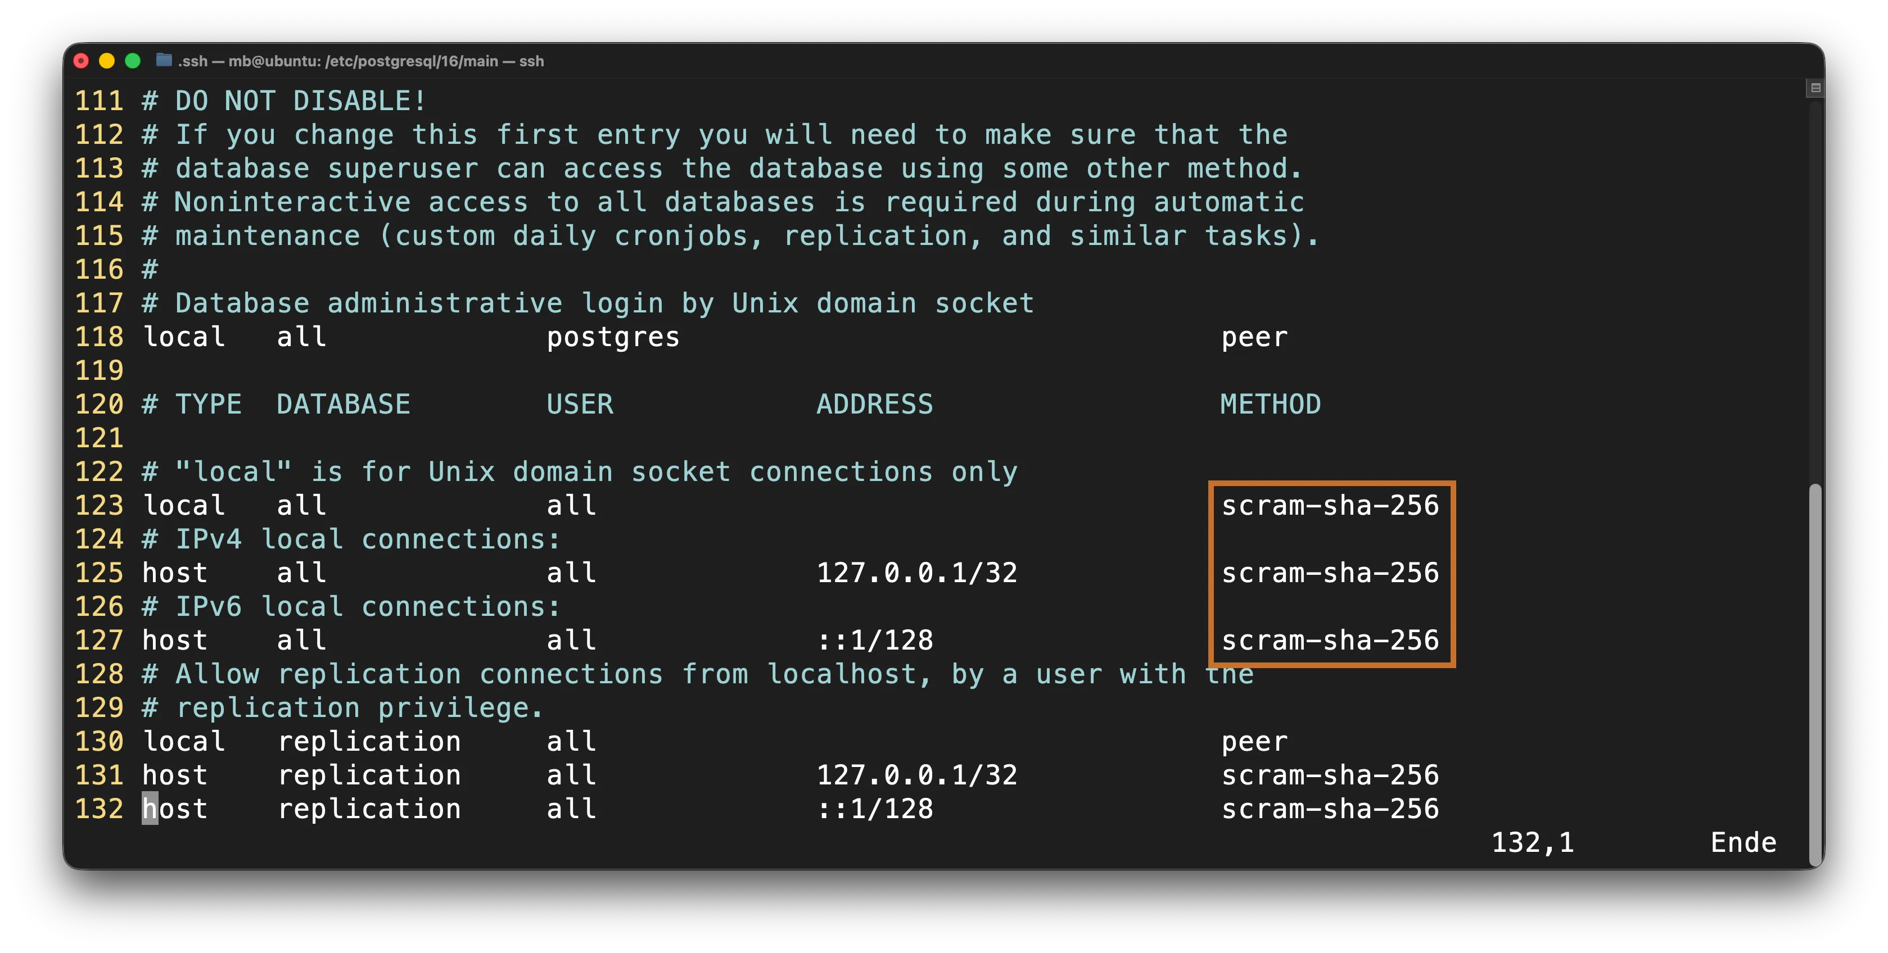Image resolution: width=1888 pixels, height=953 pixels.
Task: Click the scram-sha-256 value on line 131
Action: pos(1330,774)
